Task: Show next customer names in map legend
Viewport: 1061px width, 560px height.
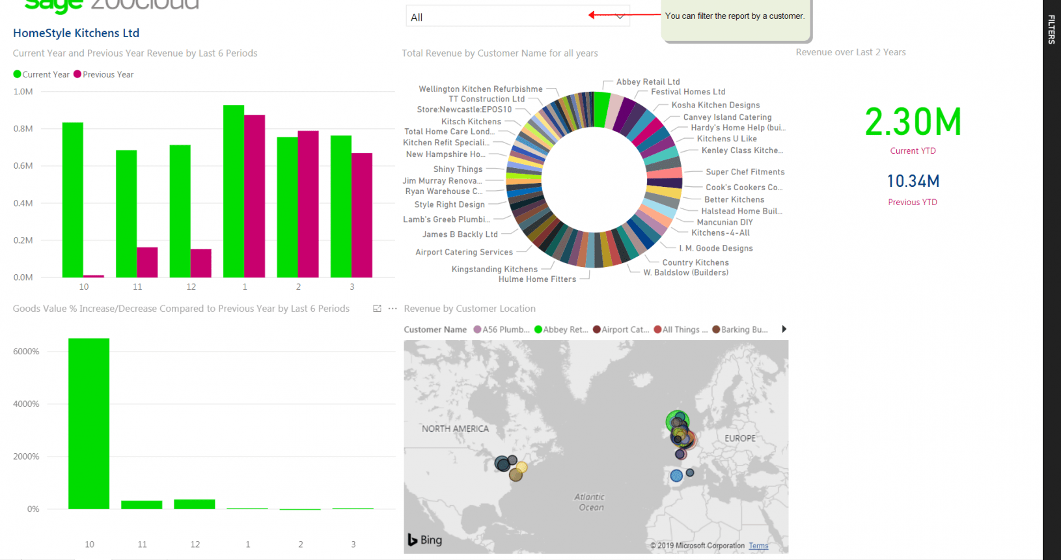Action: click(x=784, y=329)
